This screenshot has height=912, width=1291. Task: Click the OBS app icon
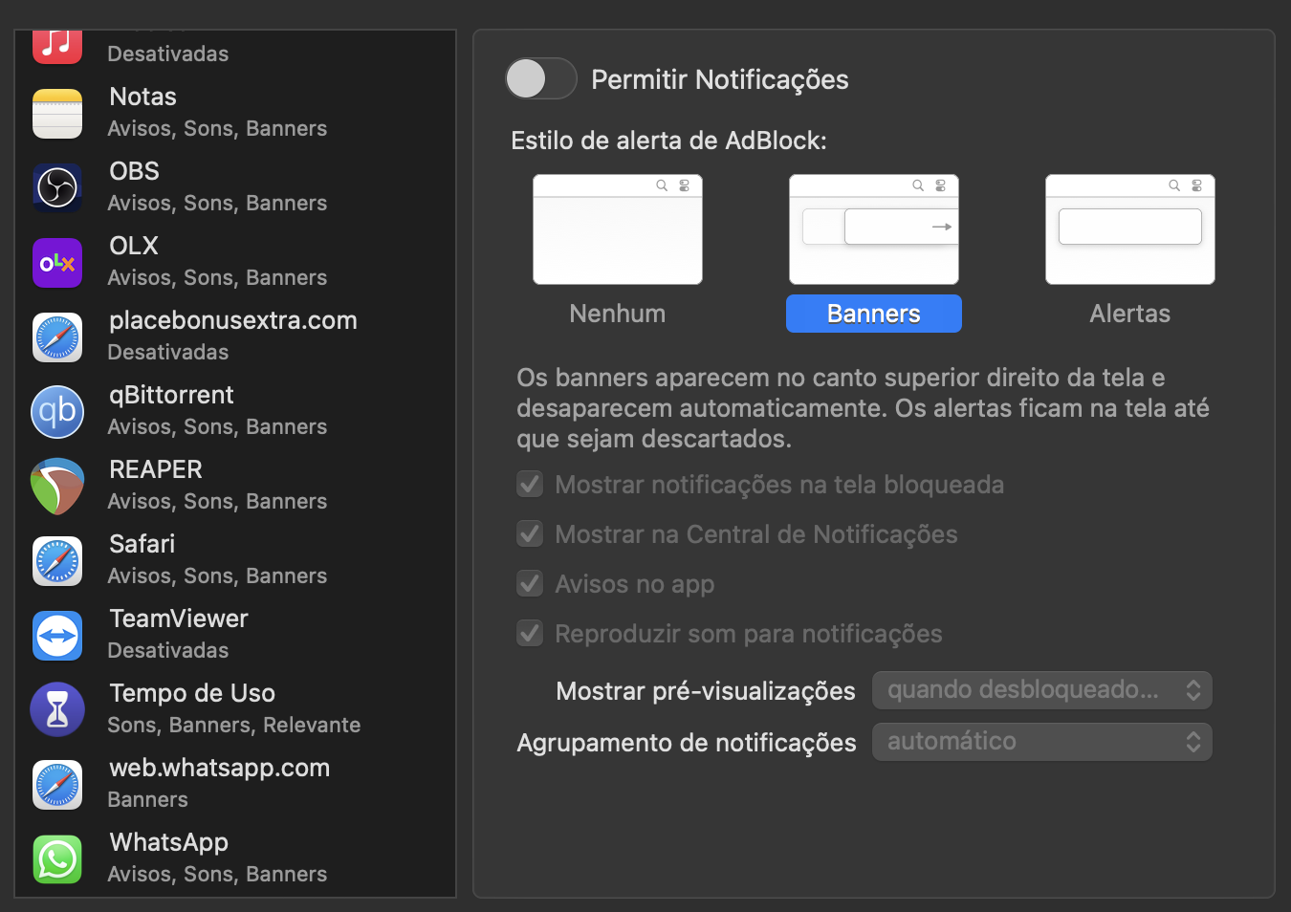coord(57,187)
